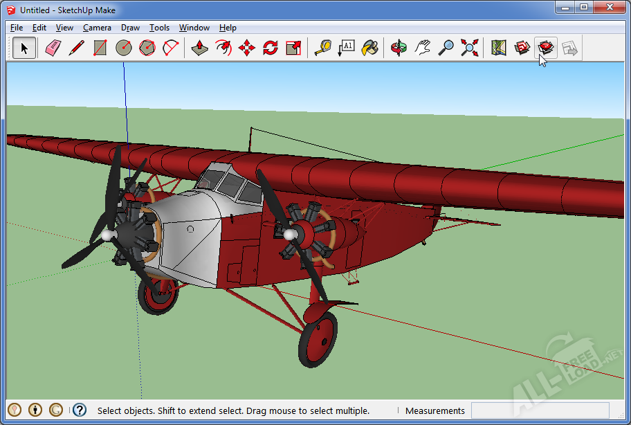Open the Instructor help question-mark icon

[x=80, y=410]
